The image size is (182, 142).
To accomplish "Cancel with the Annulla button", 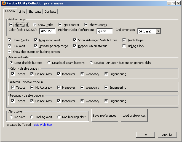I will pyautogui.click(x=167, y=135).
